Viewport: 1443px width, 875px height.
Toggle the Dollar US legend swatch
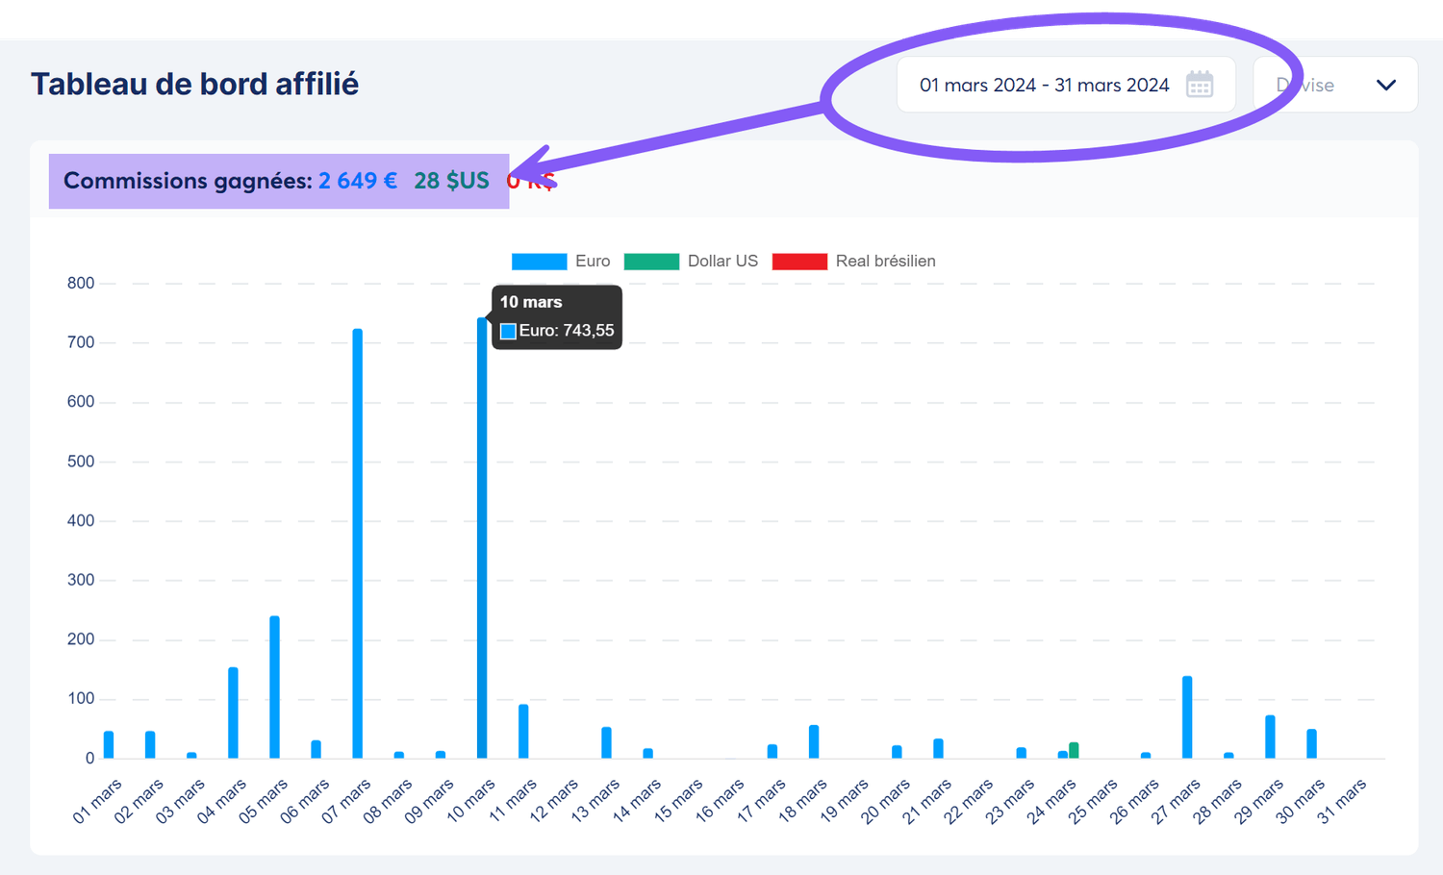click(x=651, y=262)
